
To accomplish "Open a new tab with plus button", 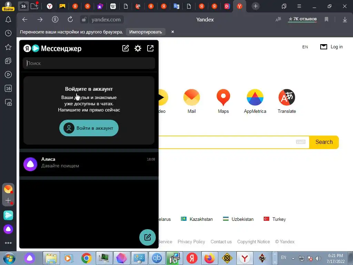I will coord(255,6).
